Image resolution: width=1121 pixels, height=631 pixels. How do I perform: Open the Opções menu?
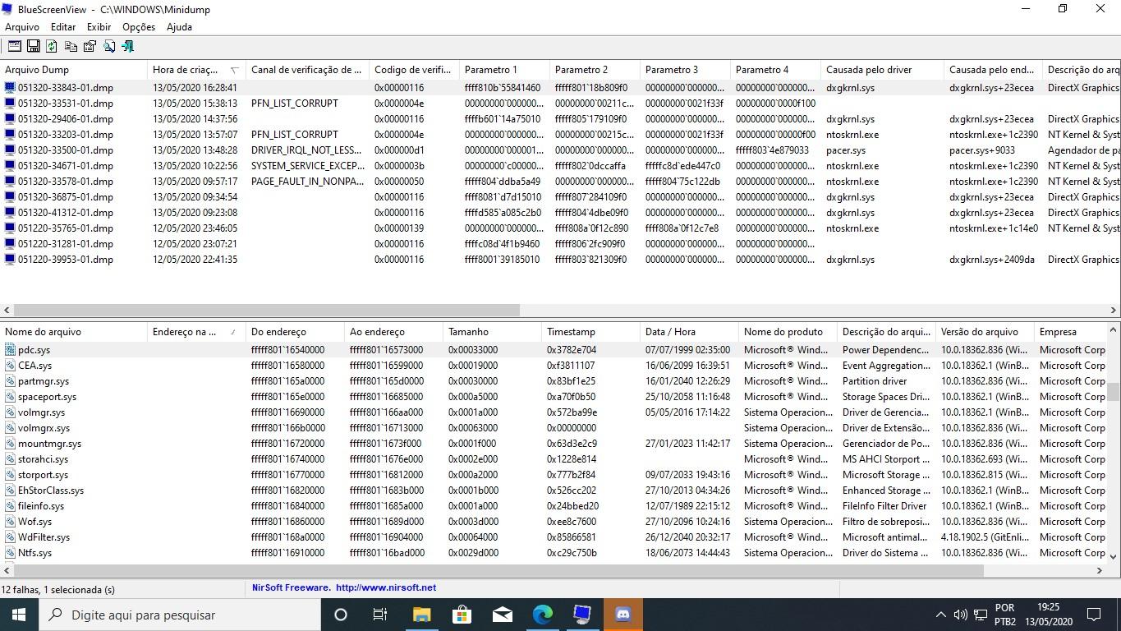pyautogui.click(x=139, y=26)
